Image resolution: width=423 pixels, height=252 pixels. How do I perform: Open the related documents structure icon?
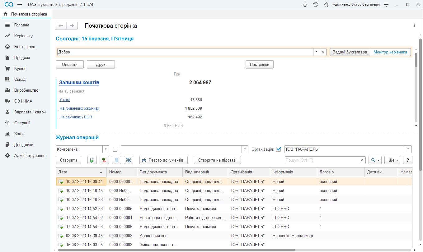pyautogui.click(x=129, y=160)
